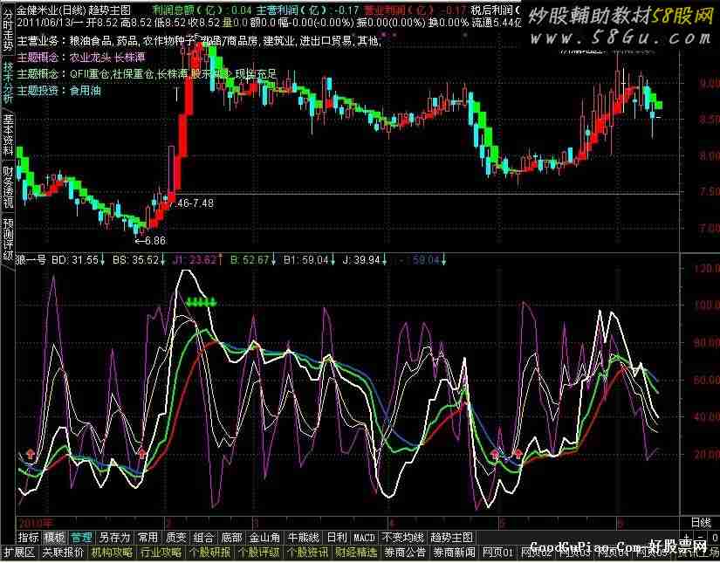Expand the 扩展区 panel
The height and width of the screenshot is (563, 720).
coord(18,552)
